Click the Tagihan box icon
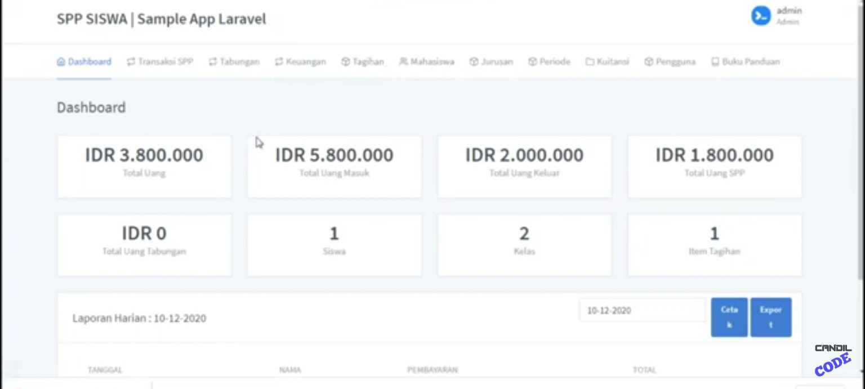 [x=346, y=62]
